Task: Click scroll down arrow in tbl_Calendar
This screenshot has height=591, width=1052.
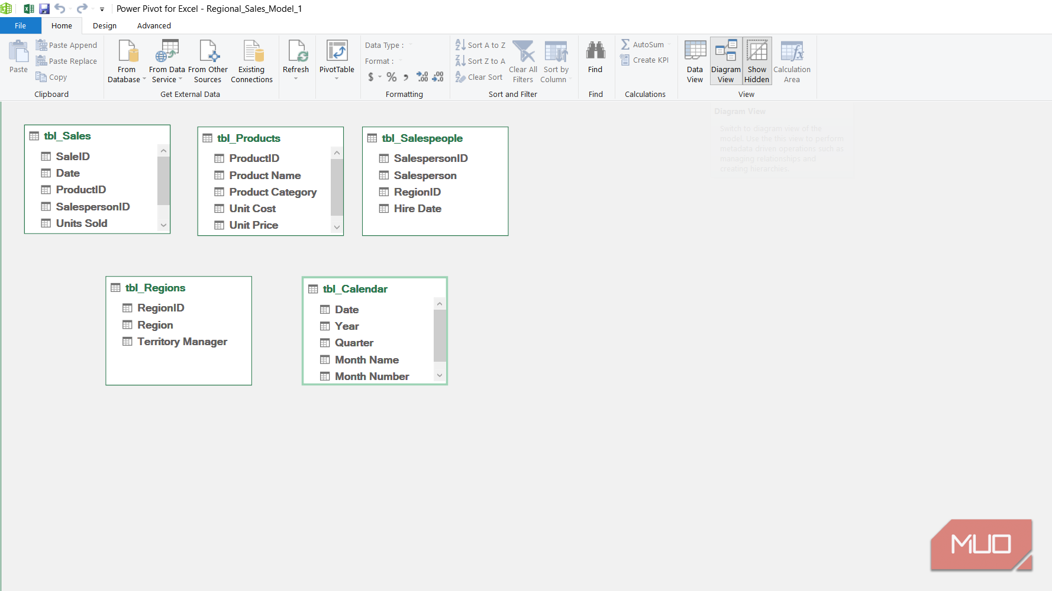Action: coord(440,375)
